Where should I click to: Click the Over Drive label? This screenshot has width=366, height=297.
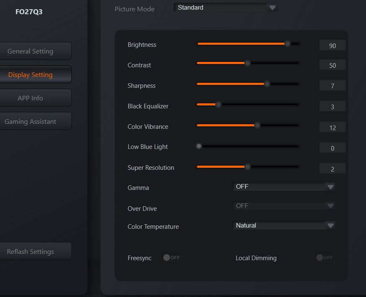tap(142, 209)
